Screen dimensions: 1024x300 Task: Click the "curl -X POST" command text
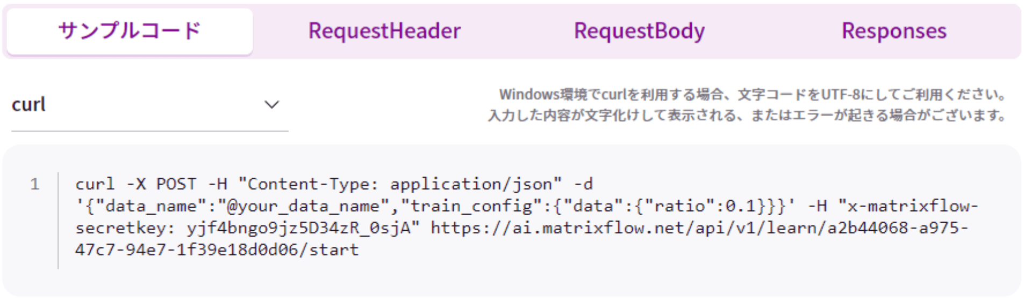135,185
